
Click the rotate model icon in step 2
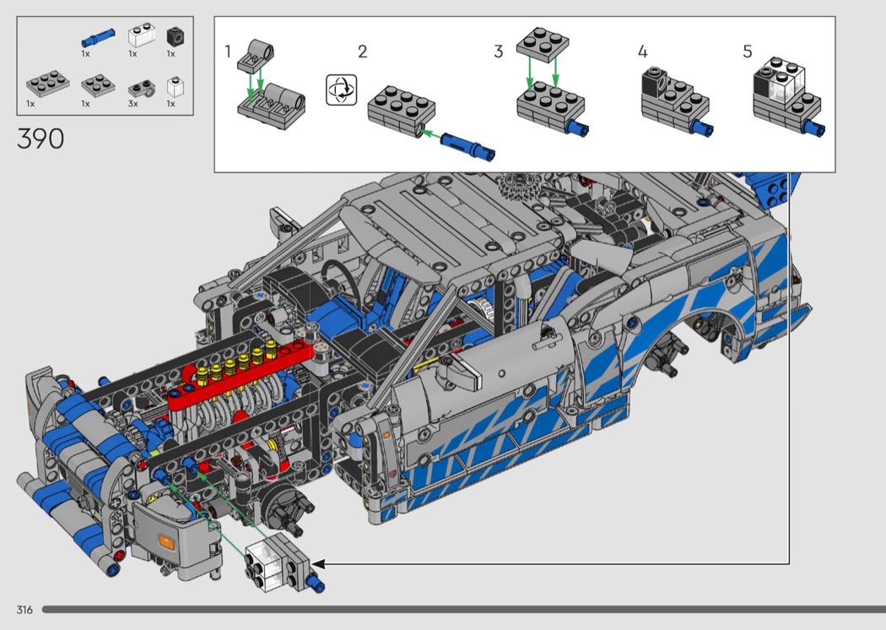[x=342, y=90]
